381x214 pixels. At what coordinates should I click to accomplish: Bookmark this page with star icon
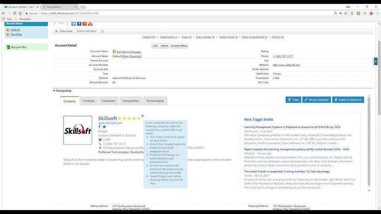tap(346, 13)
